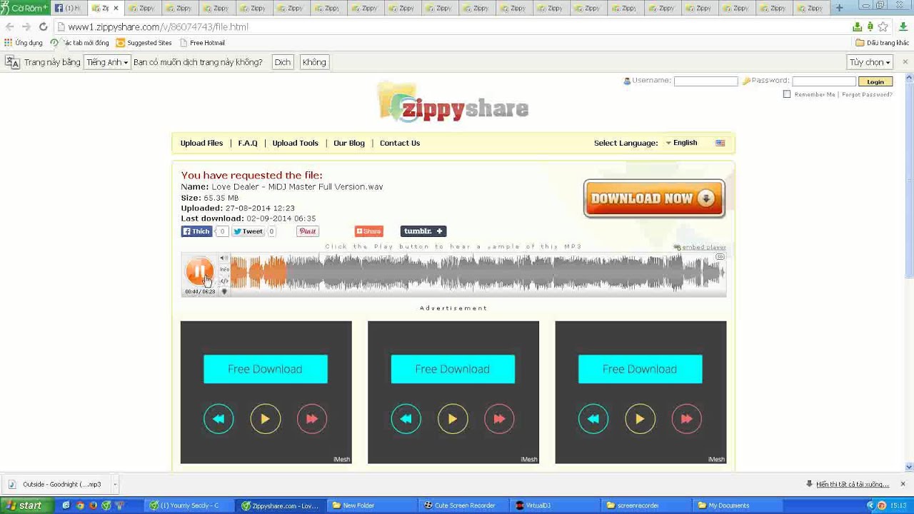Go to the Our Blog page

click(x=349, y=143)
